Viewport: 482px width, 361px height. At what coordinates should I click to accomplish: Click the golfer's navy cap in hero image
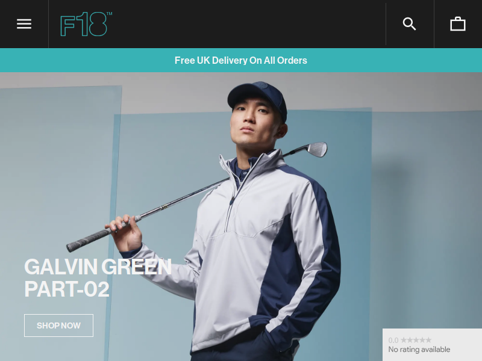coord(258,97)
